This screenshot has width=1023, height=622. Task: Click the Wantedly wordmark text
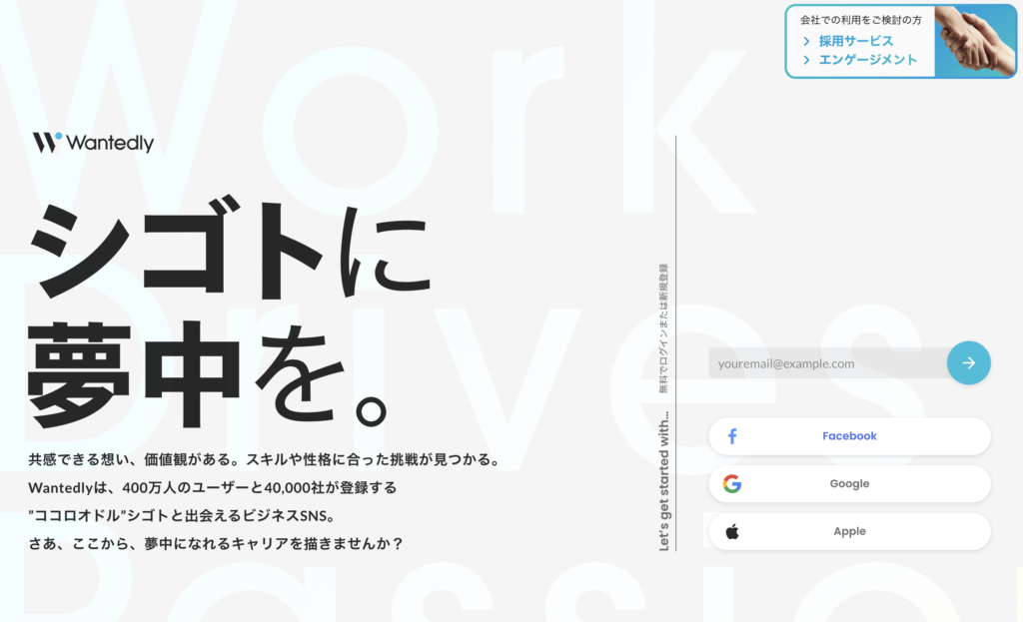pos(110,144)
